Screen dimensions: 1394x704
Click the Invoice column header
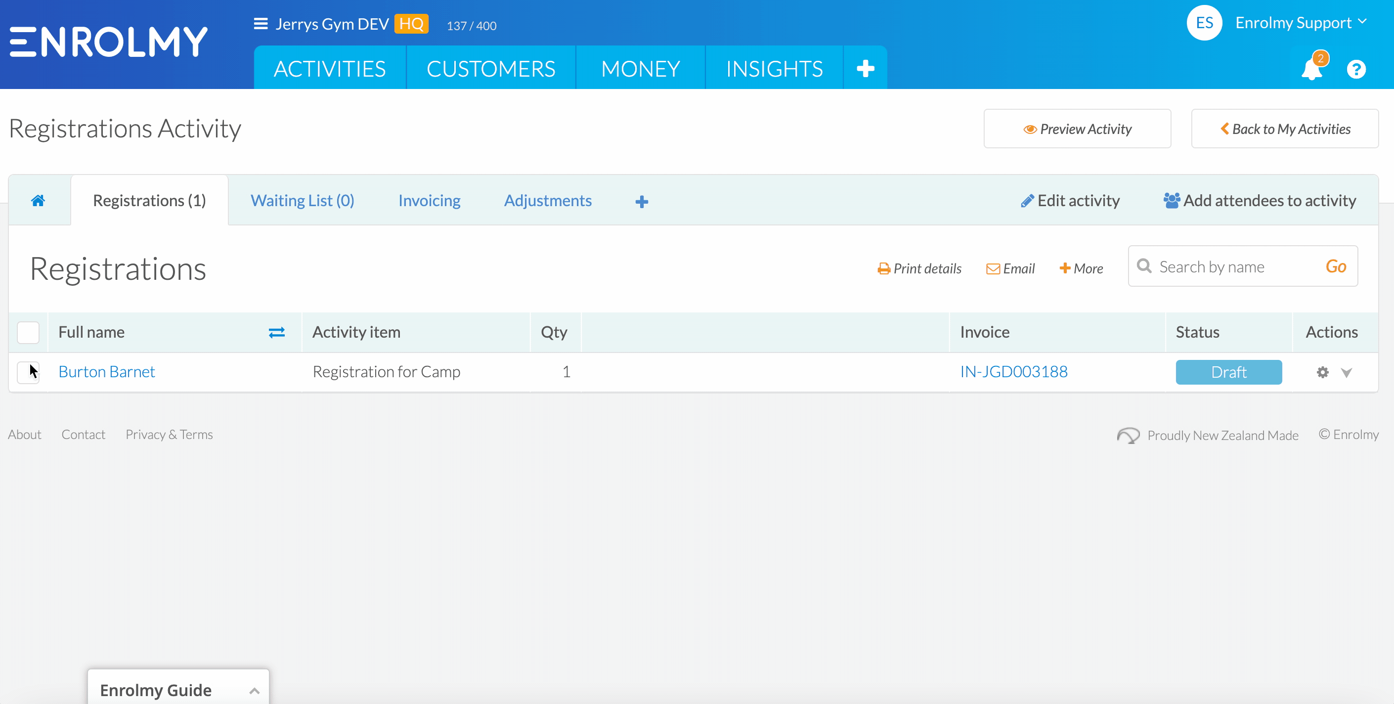(x=984, y=332)
